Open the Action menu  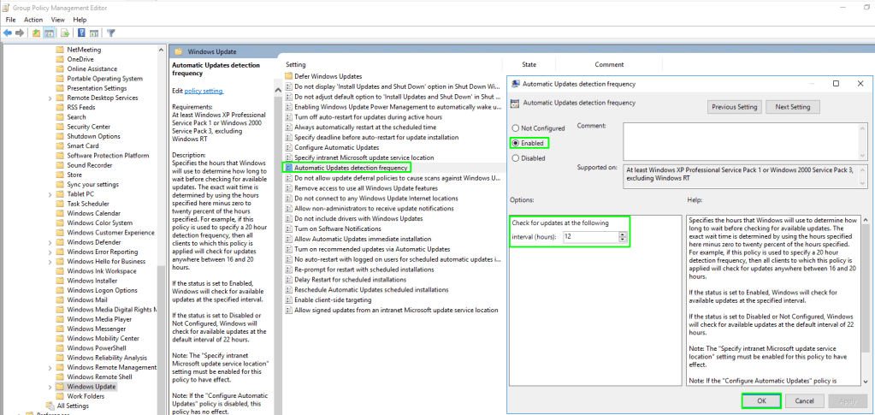[x=33, y=19]
